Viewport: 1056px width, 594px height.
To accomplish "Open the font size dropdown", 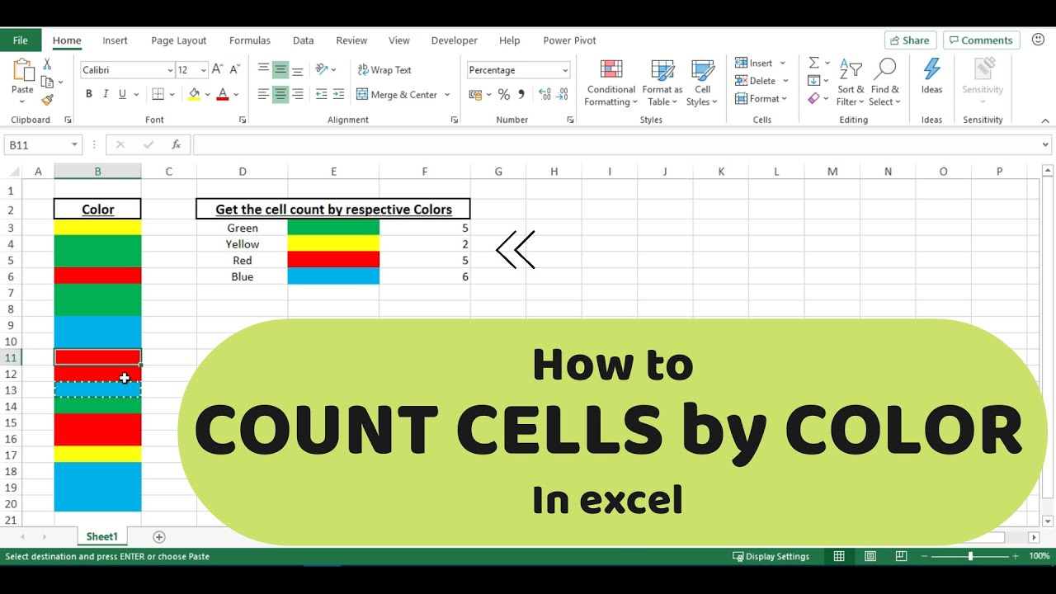I will [202, 70].
